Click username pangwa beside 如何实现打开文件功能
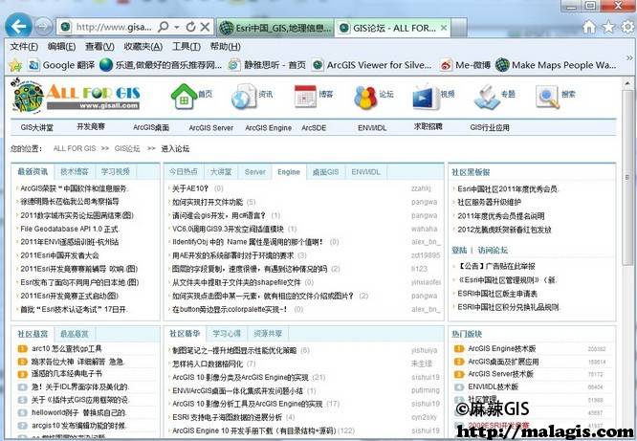 [x=424, y=202]
